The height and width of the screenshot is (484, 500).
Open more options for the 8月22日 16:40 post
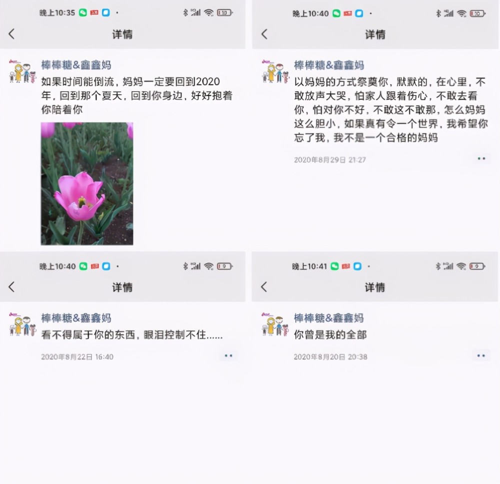[x=228, y=356]
